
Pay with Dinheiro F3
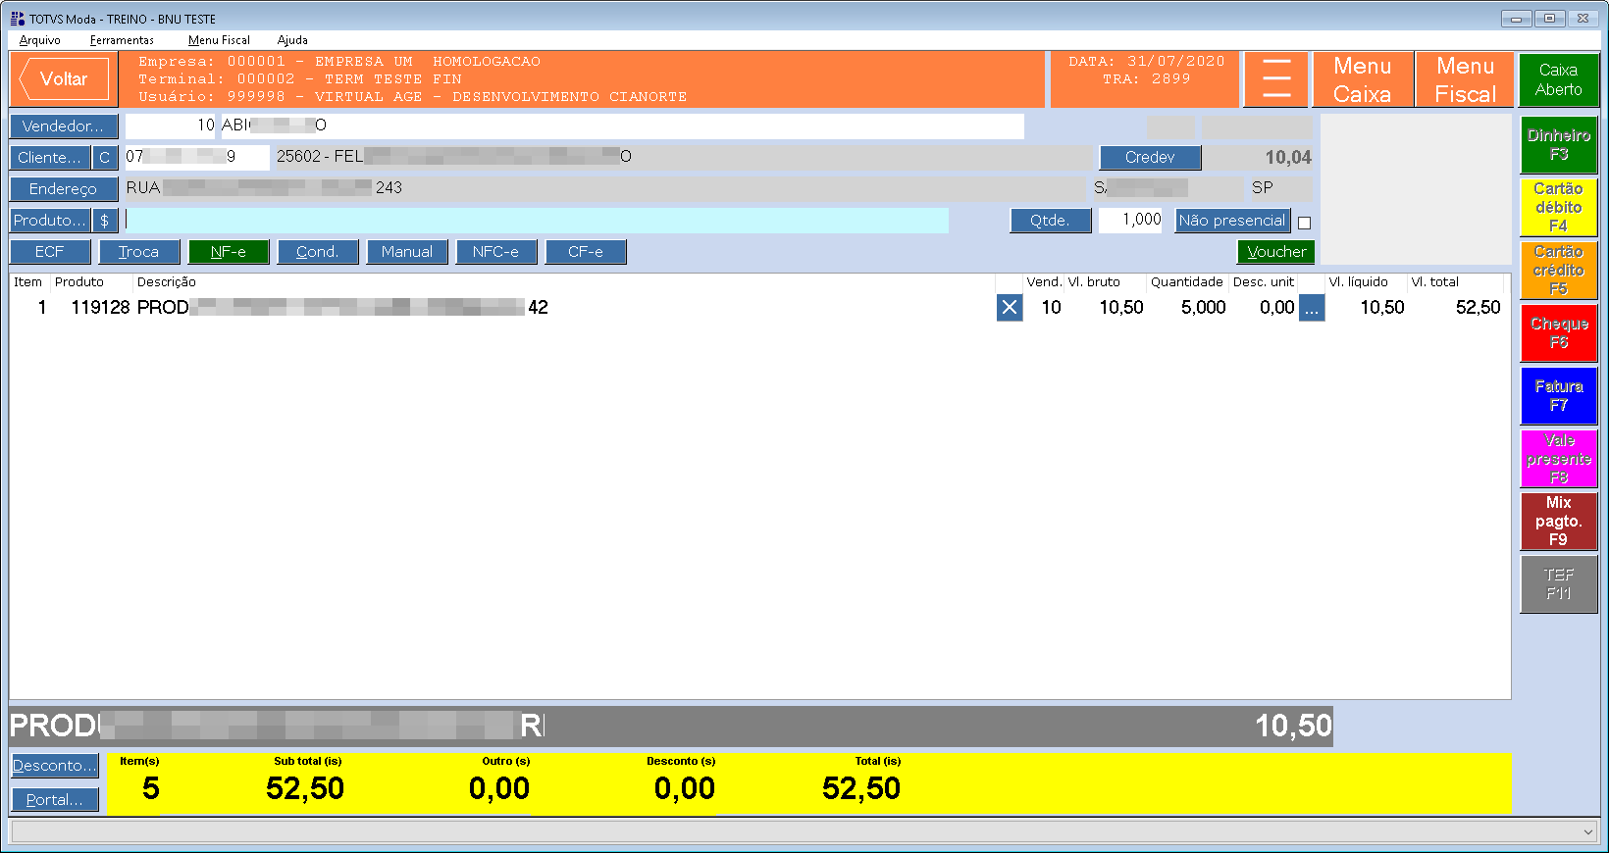tap(1559, 145)
